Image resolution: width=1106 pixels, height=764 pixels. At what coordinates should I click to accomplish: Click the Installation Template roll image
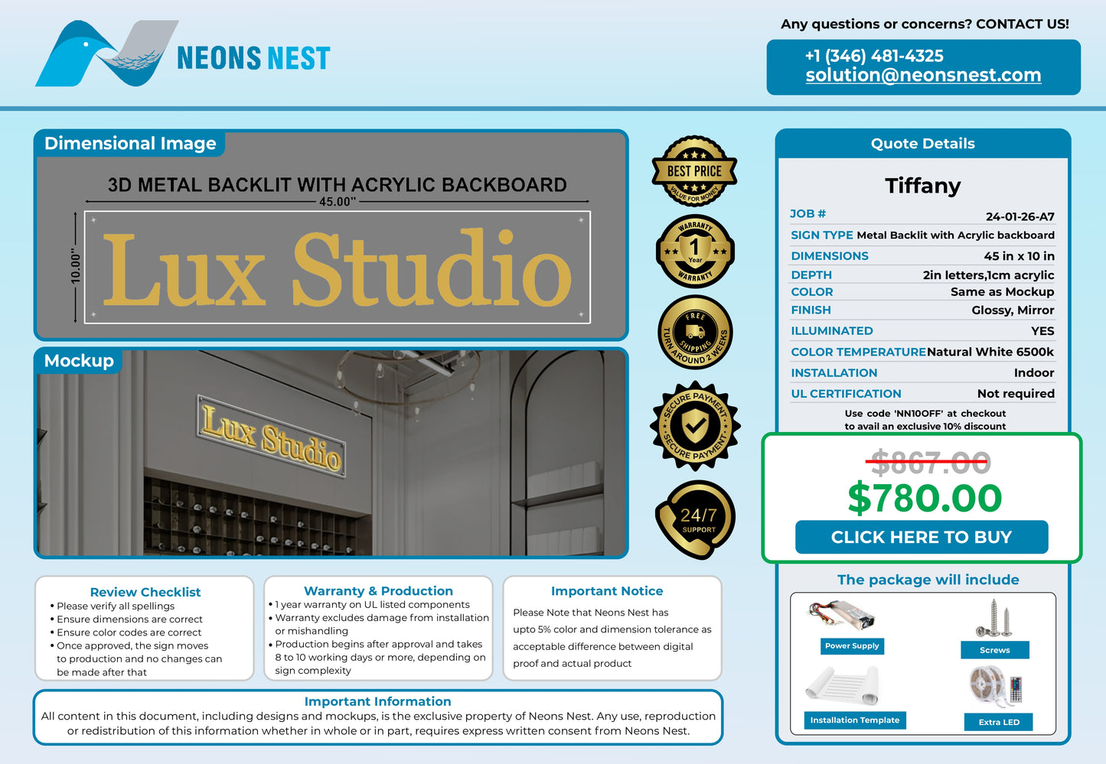pos(842,686)
